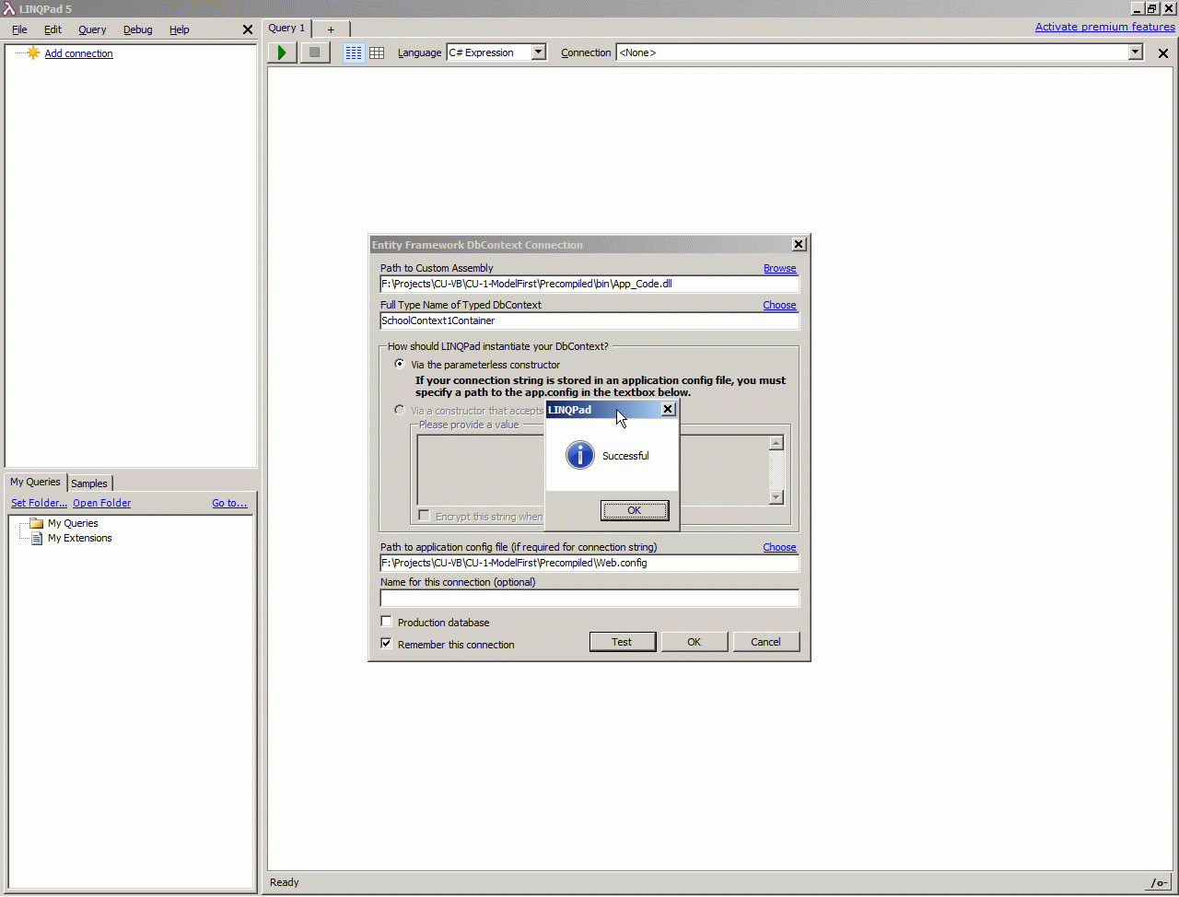Click the My Extensions file icon
This screenshot has height=897, width=1179.
click(x=37, y=538)
